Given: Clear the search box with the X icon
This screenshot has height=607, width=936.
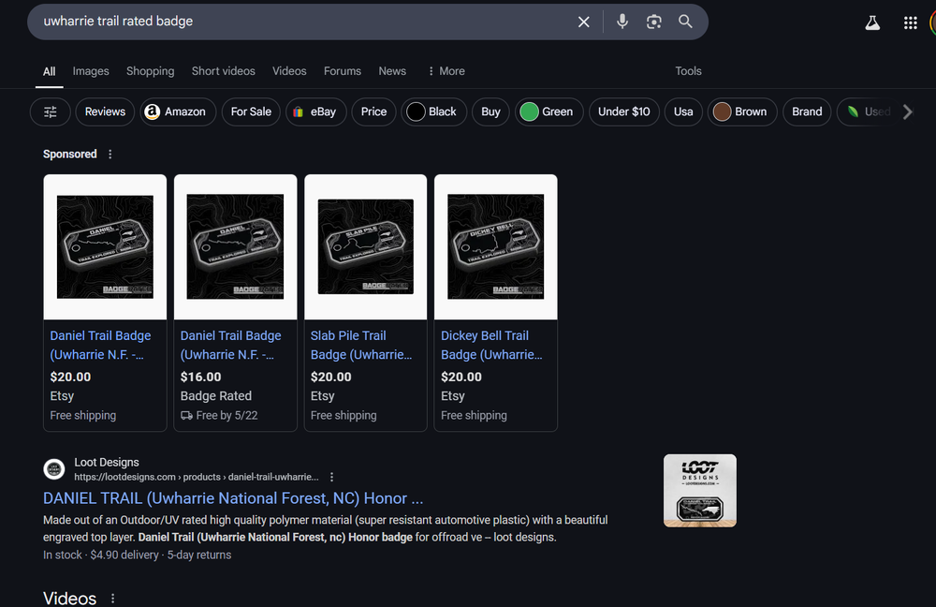Looking at the screenshot, I should pyautogui.click(x=583, y=22).
